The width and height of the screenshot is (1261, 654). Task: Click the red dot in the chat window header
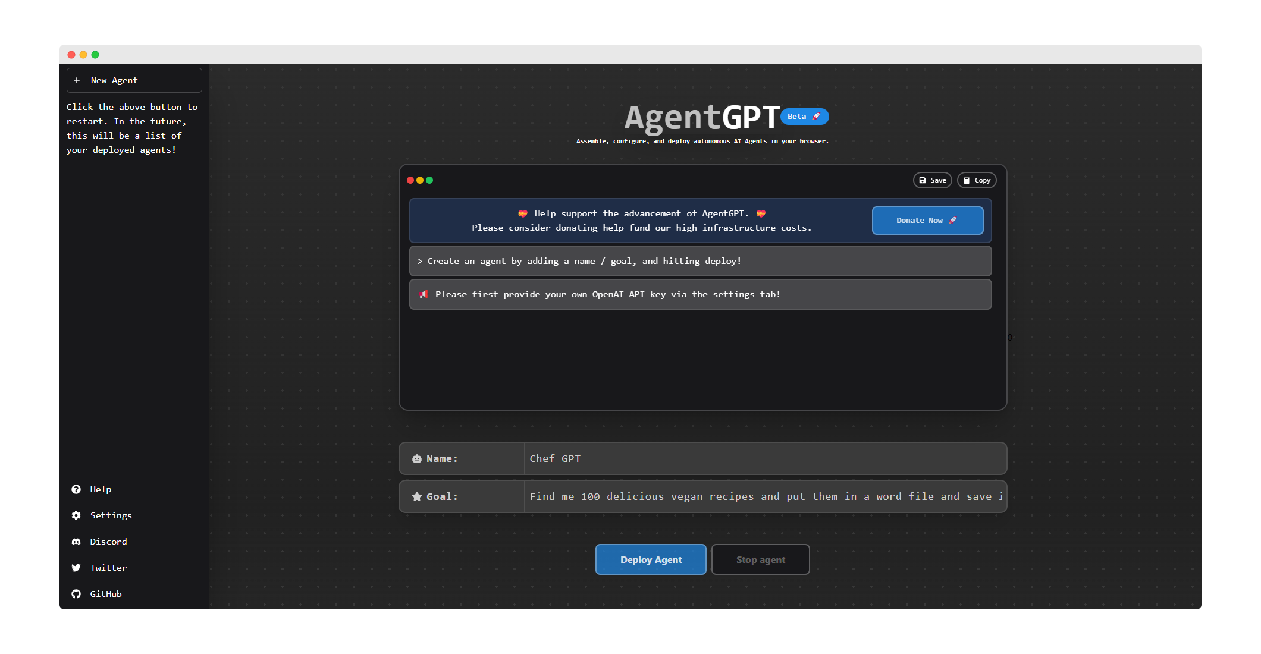[410, 180]
